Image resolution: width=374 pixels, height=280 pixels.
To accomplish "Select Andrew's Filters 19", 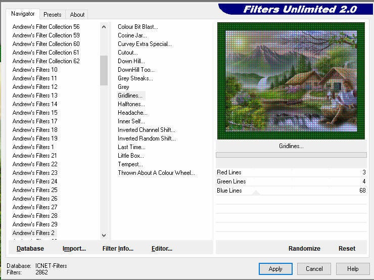I will point(35,138).
